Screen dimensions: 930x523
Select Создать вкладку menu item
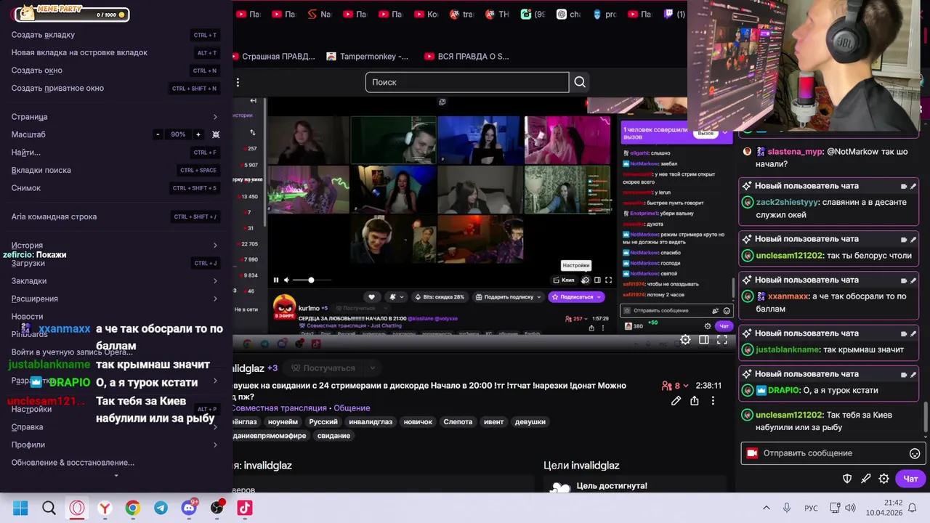116,35
